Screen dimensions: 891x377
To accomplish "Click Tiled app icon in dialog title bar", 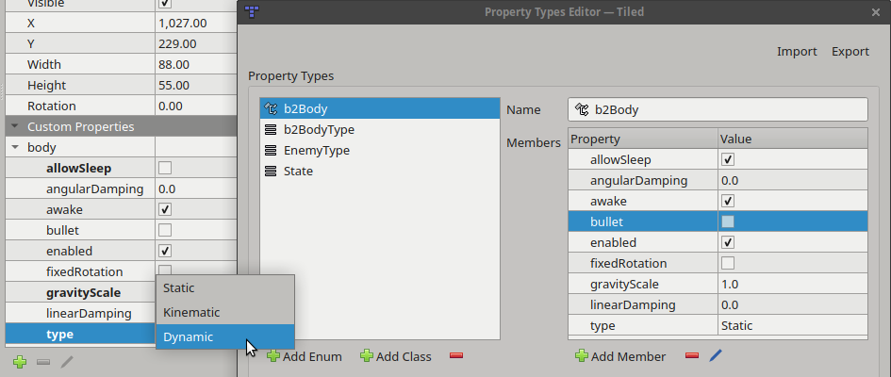I will tap(252, 11).
